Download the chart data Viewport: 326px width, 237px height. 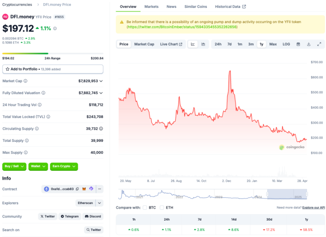click(308, 44)
